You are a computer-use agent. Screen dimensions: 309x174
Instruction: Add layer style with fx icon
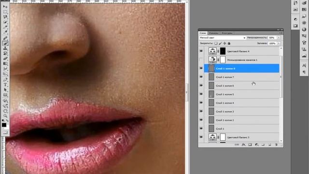(243, 145)
